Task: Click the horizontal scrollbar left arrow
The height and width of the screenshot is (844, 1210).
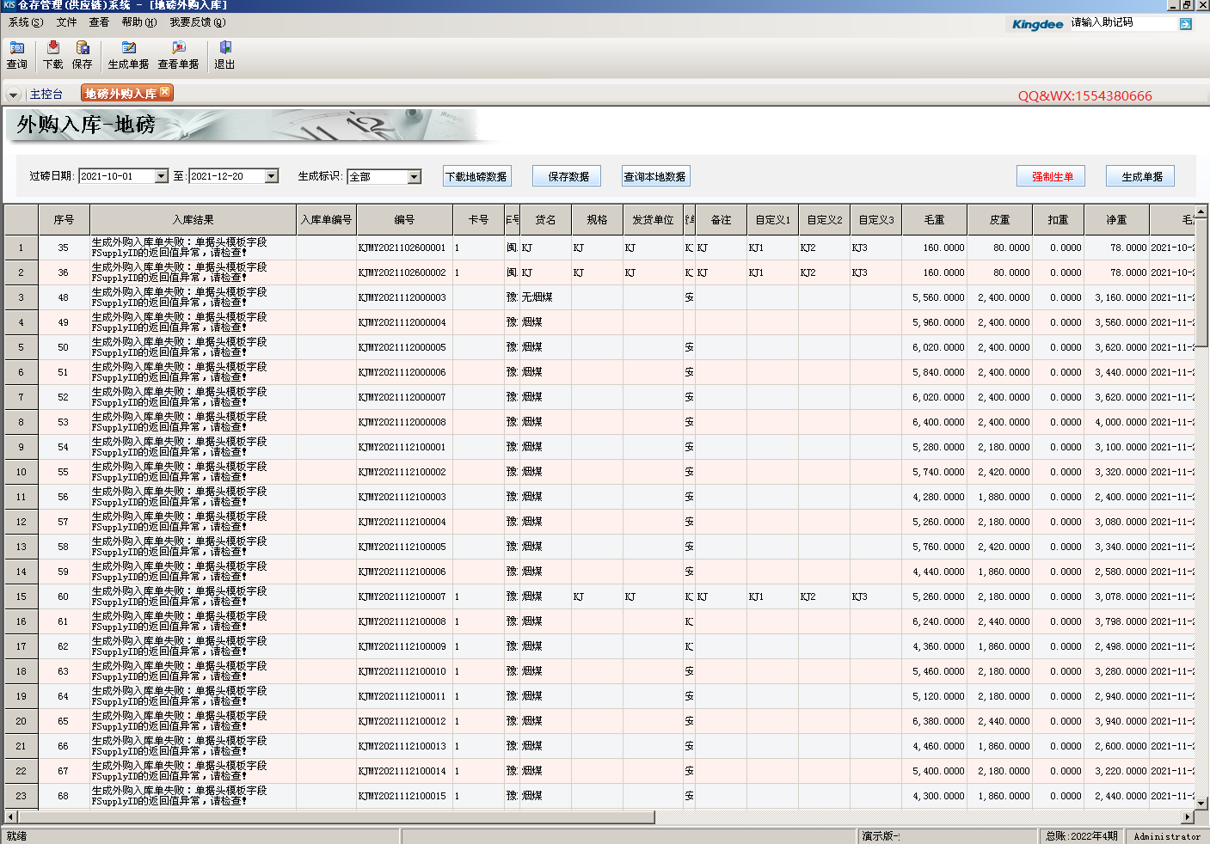Action: click(x=10, y=816)
